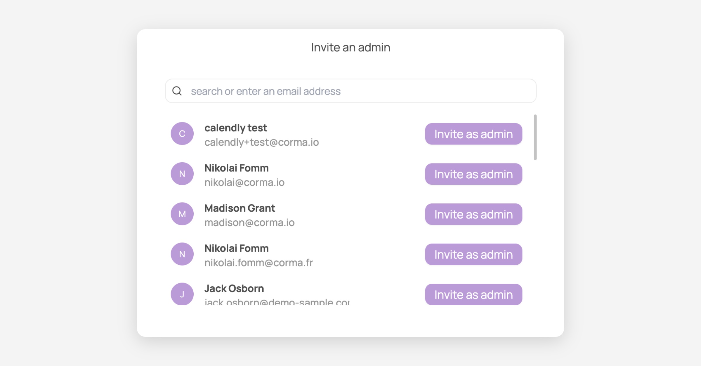This screenshot has height=366, width=701.
Task: Invite calendly test as admin
Action: 473,134
